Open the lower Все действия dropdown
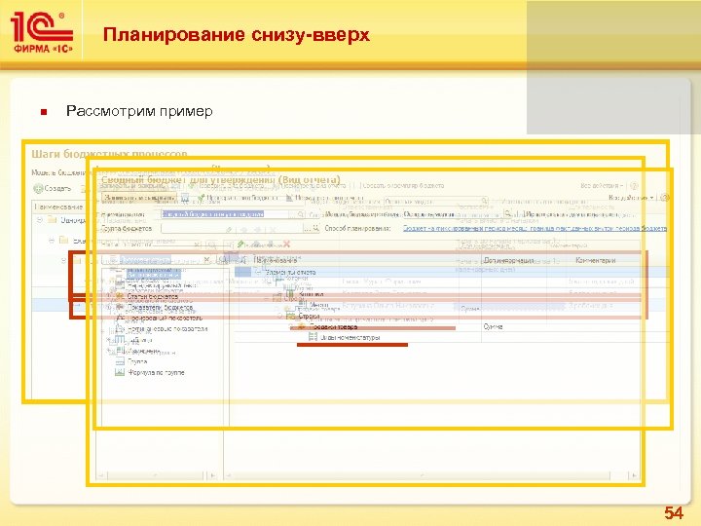This screenshot has width=701, height=526. tap(631, 197)
